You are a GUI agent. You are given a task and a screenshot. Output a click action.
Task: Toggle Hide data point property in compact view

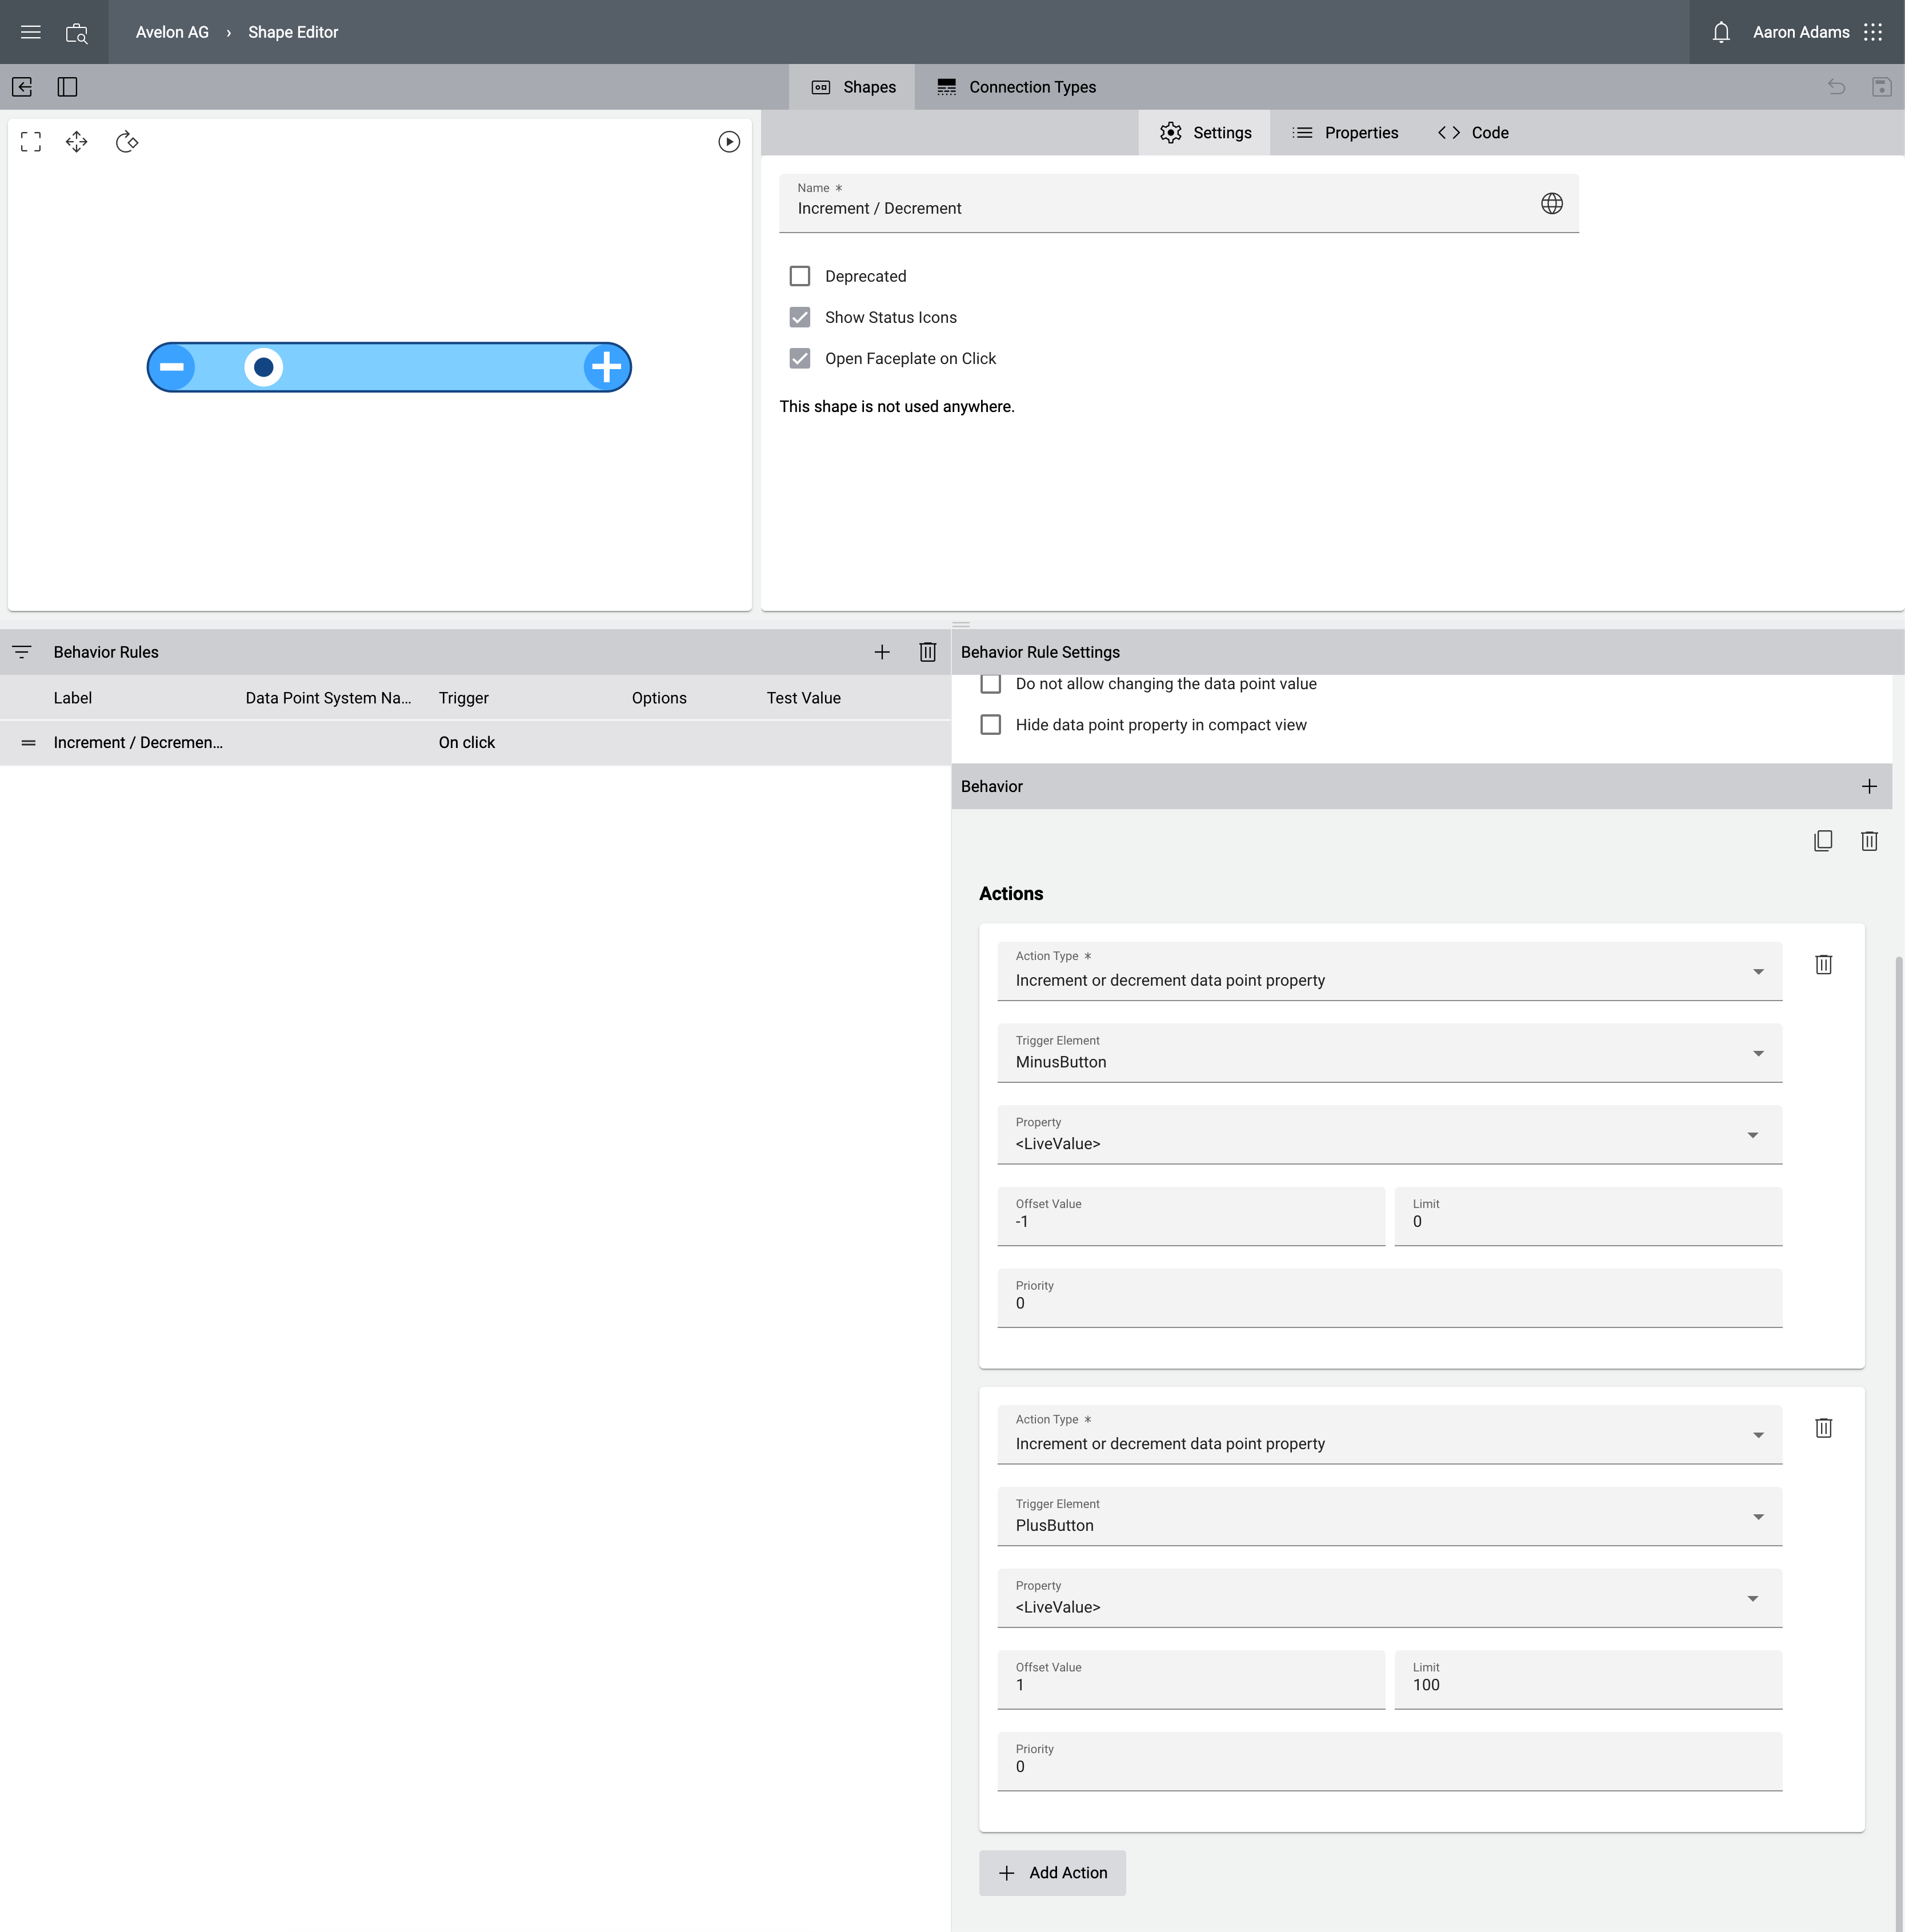click(990, 725)
